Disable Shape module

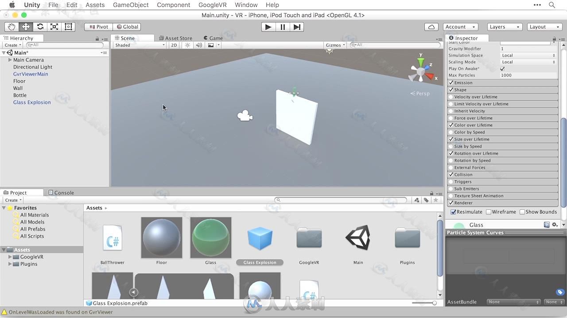(451, 90)
